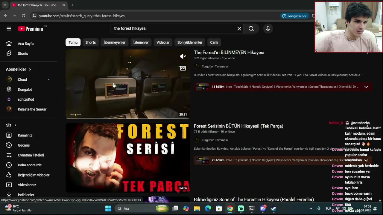
Task: Open Bilmediğiniz Sons of The Forest'ın Hikayesi
Action: pos(254,199)
